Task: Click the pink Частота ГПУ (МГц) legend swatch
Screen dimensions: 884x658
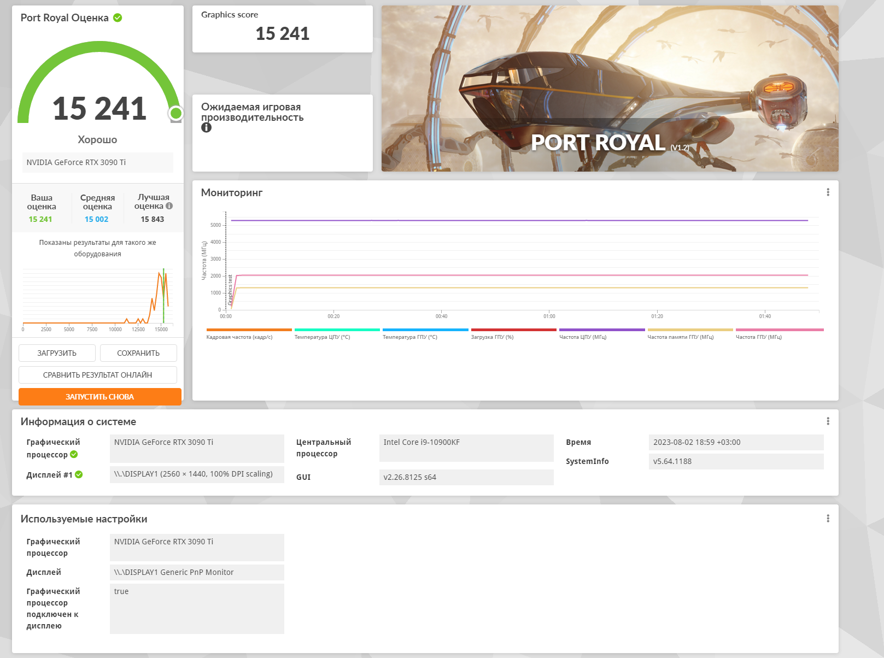Action: pyautogui.click(x=780, y=330)
